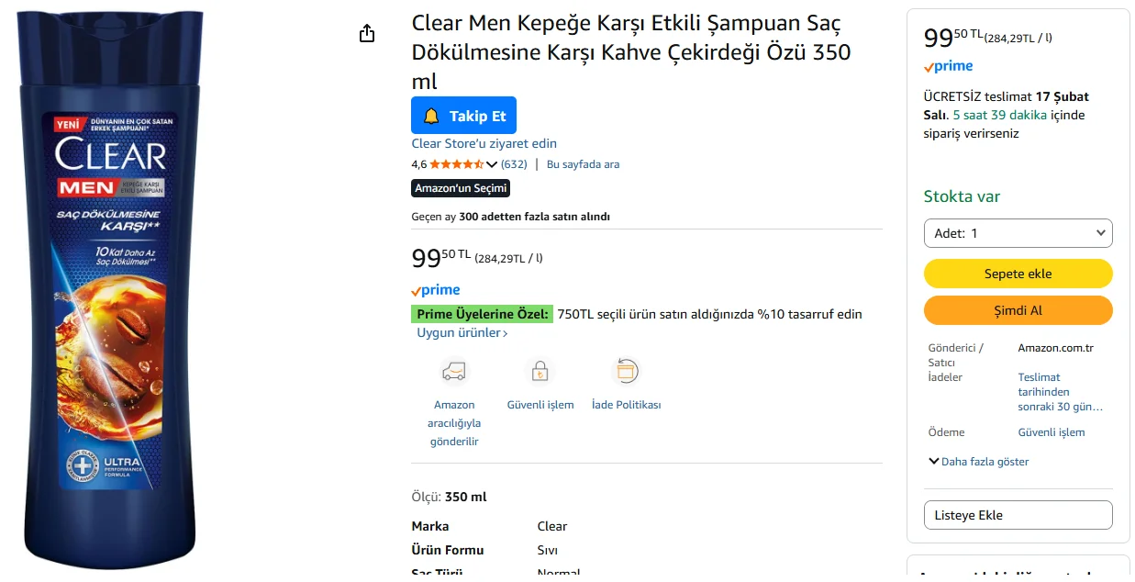This screenshot has height=582, width=1135.
Task: Click Bu sayfada ara link
Action: click(x=583, y=164)
